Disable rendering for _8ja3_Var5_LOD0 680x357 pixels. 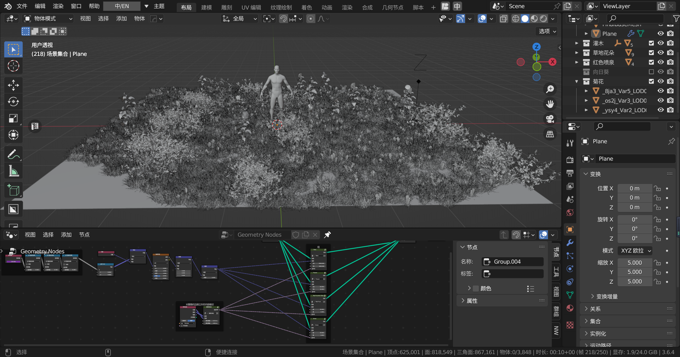pos(670,91)
